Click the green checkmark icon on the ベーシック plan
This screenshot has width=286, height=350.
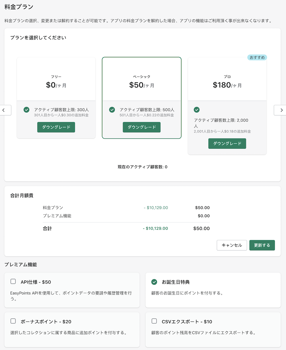112,110
